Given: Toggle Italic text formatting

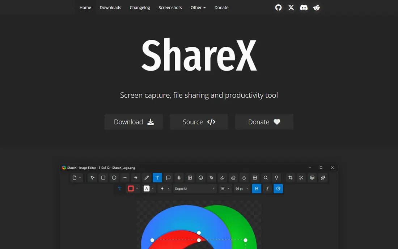Looking at the screenshot, I should tap(267, 189).
